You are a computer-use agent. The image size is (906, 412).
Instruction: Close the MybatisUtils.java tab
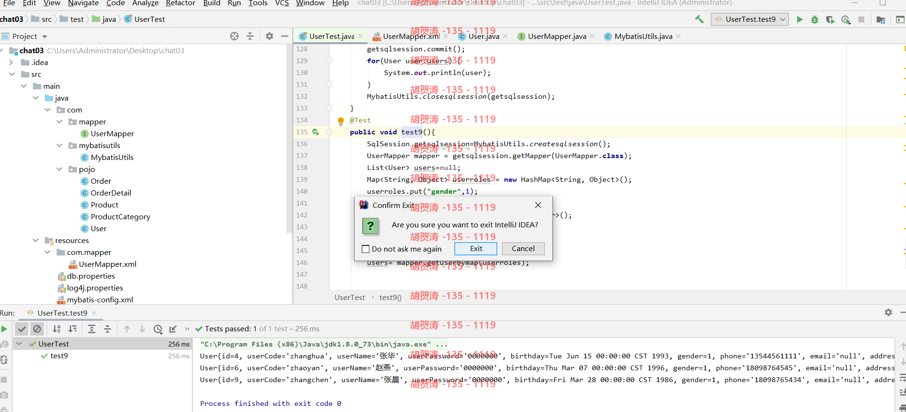point(678,36)
